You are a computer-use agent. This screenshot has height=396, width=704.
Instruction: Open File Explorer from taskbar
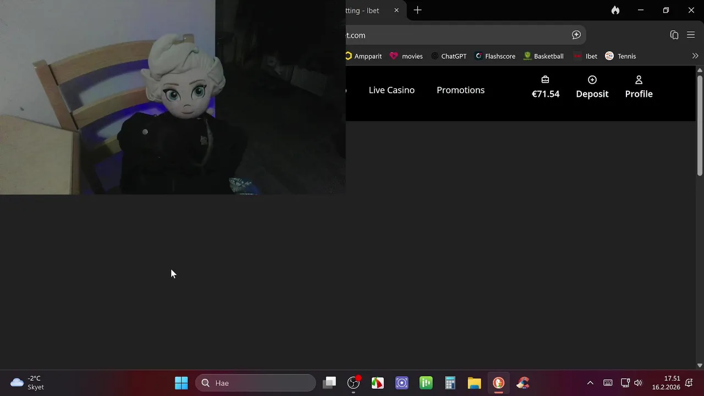[x=475, y=383]
